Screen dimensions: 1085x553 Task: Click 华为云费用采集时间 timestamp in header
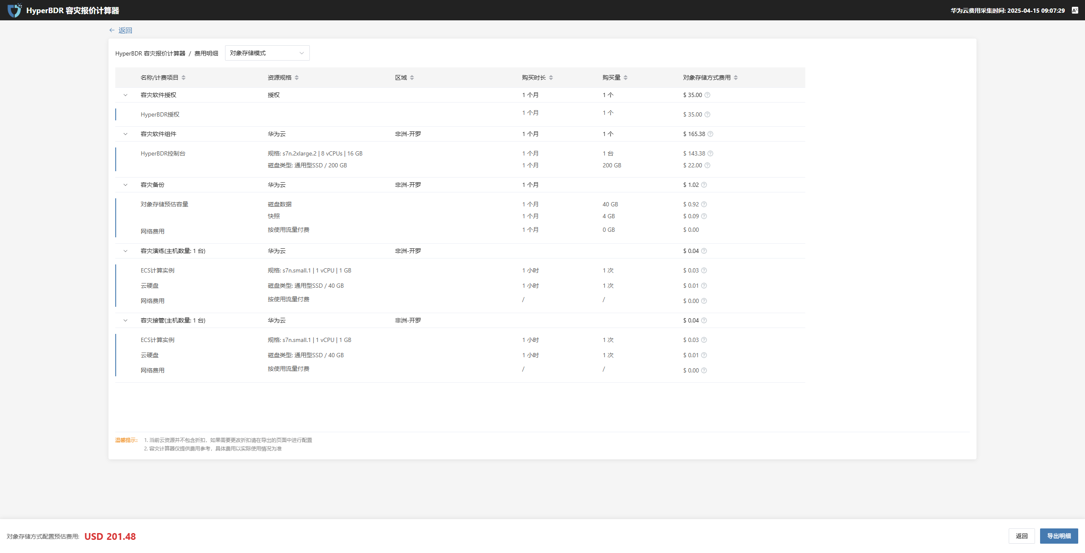[1007, 11]
